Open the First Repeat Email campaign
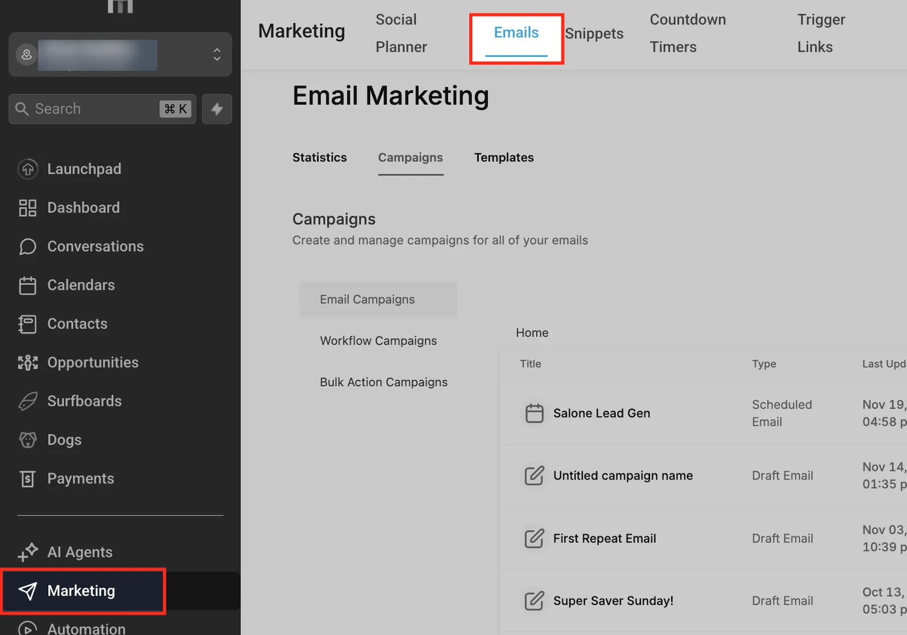Screen dimensions: 907x635 (604, 539)
